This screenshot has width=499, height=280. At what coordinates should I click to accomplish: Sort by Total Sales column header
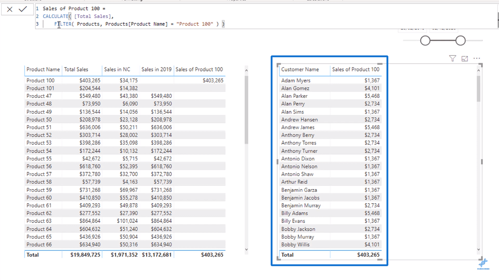[76, 69]
